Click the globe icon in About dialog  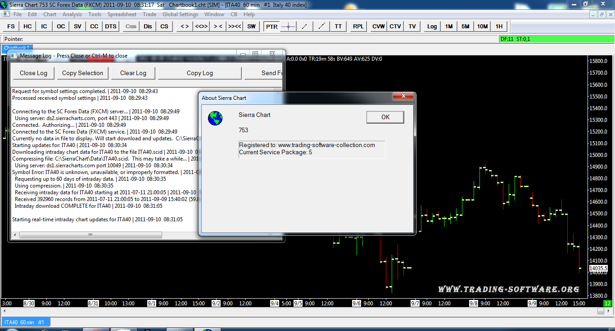(215, 118)
